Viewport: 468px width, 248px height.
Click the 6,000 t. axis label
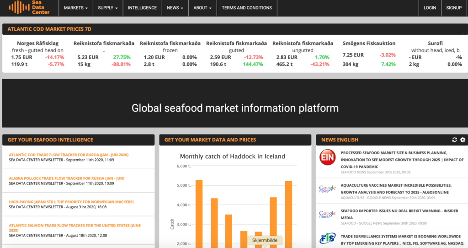[x=184, y=166]
